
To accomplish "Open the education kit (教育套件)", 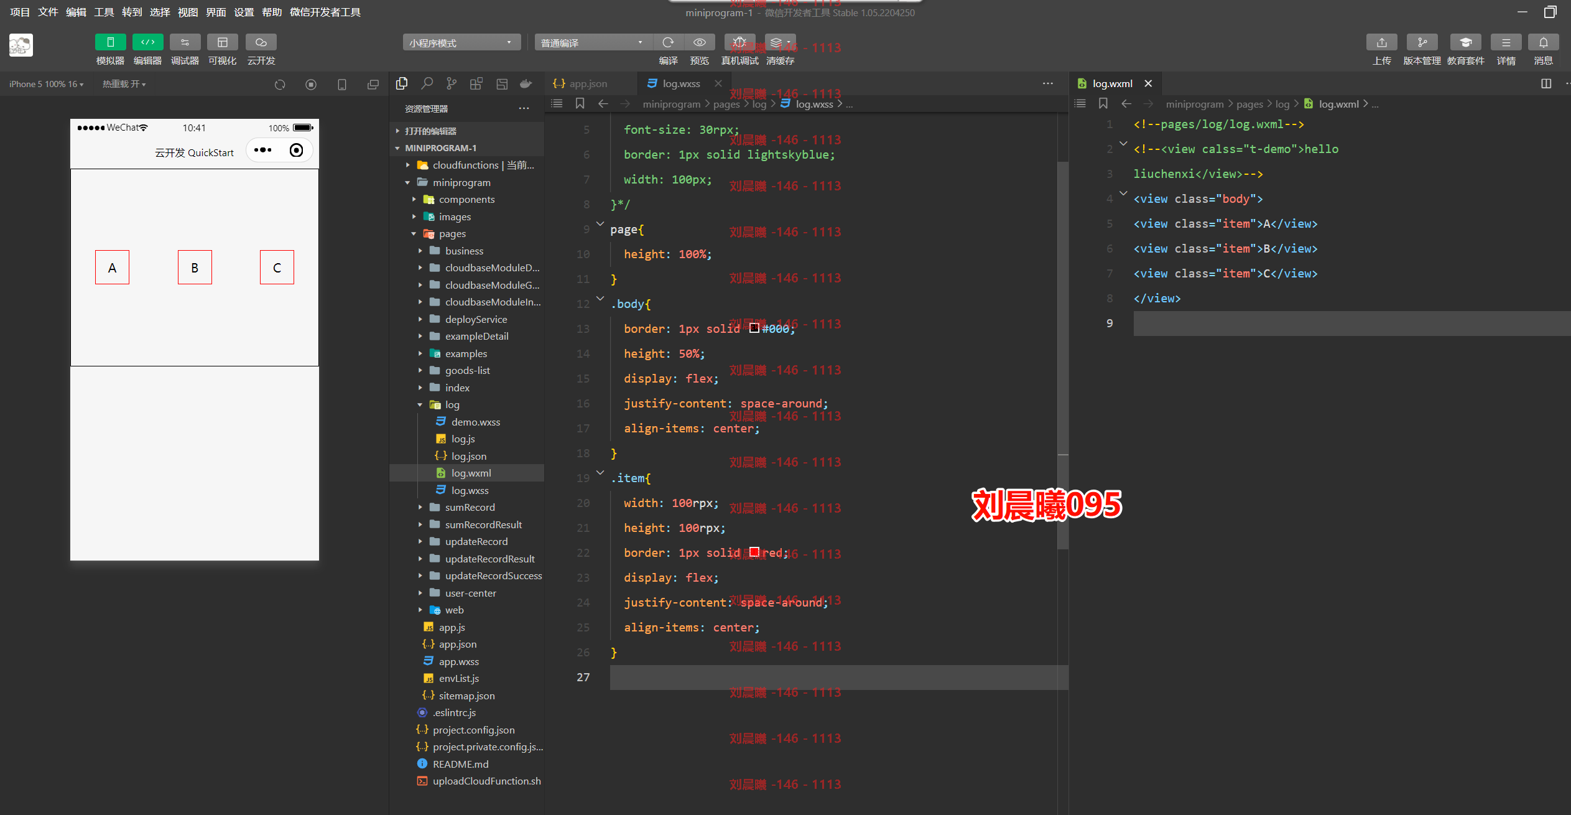I will [1465, 42].
